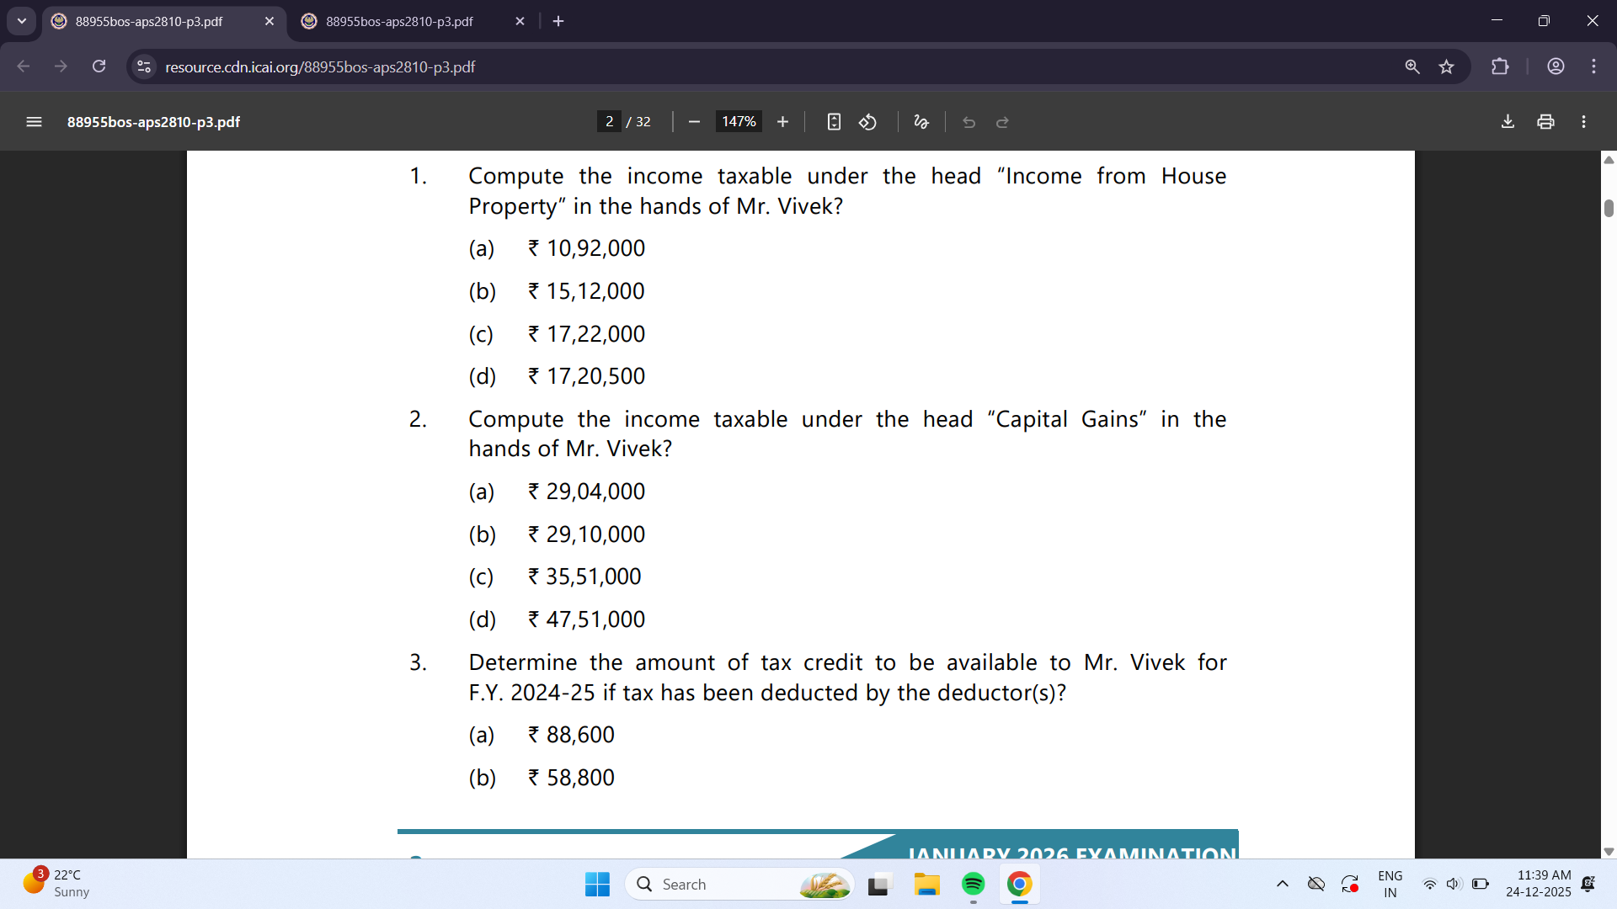Viewport: 1617px width, 909px height.
Task: Open PDF viewer more actions menu
Action: tap(1583, 122)
